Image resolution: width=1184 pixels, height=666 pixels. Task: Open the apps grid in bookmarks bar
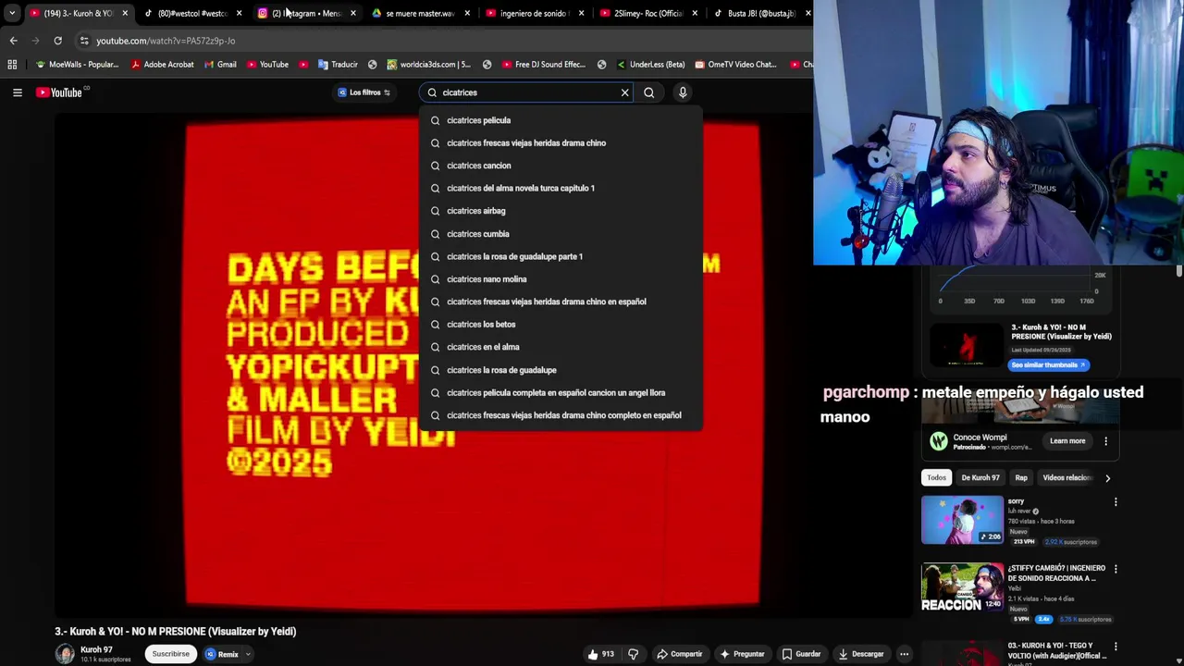(x=12, y=65)
